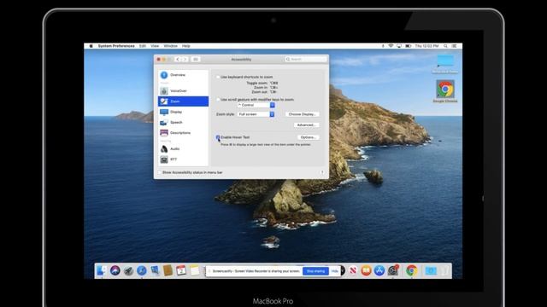Screen dimensions: 547x307
Task: Open Notification Center menu bar icon
Action: coord(454,46)
